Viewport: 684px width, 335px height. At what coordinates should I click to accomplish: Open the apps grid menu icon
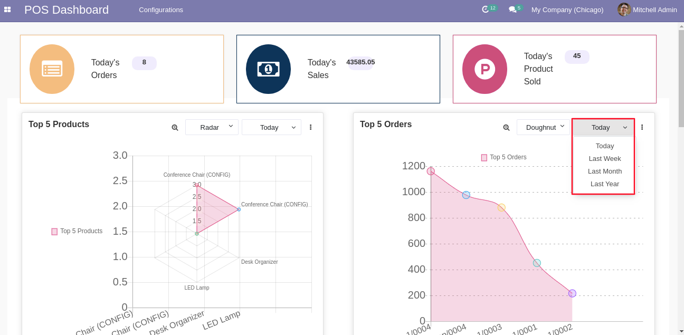click(7, 9)
